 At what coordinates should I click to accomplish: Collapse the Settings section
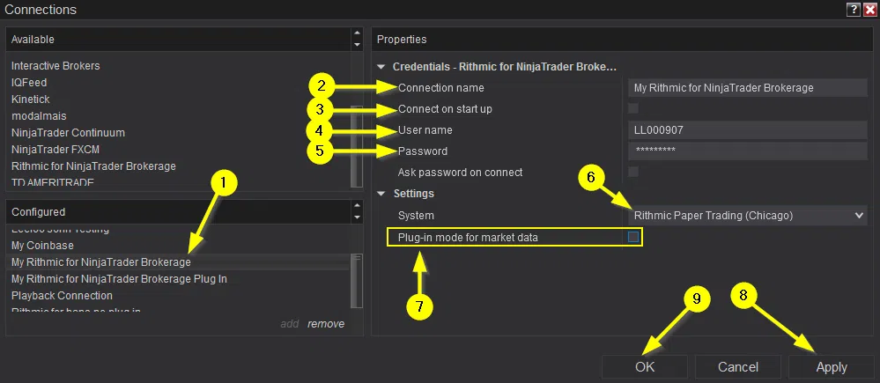click(x=381, y=194)
